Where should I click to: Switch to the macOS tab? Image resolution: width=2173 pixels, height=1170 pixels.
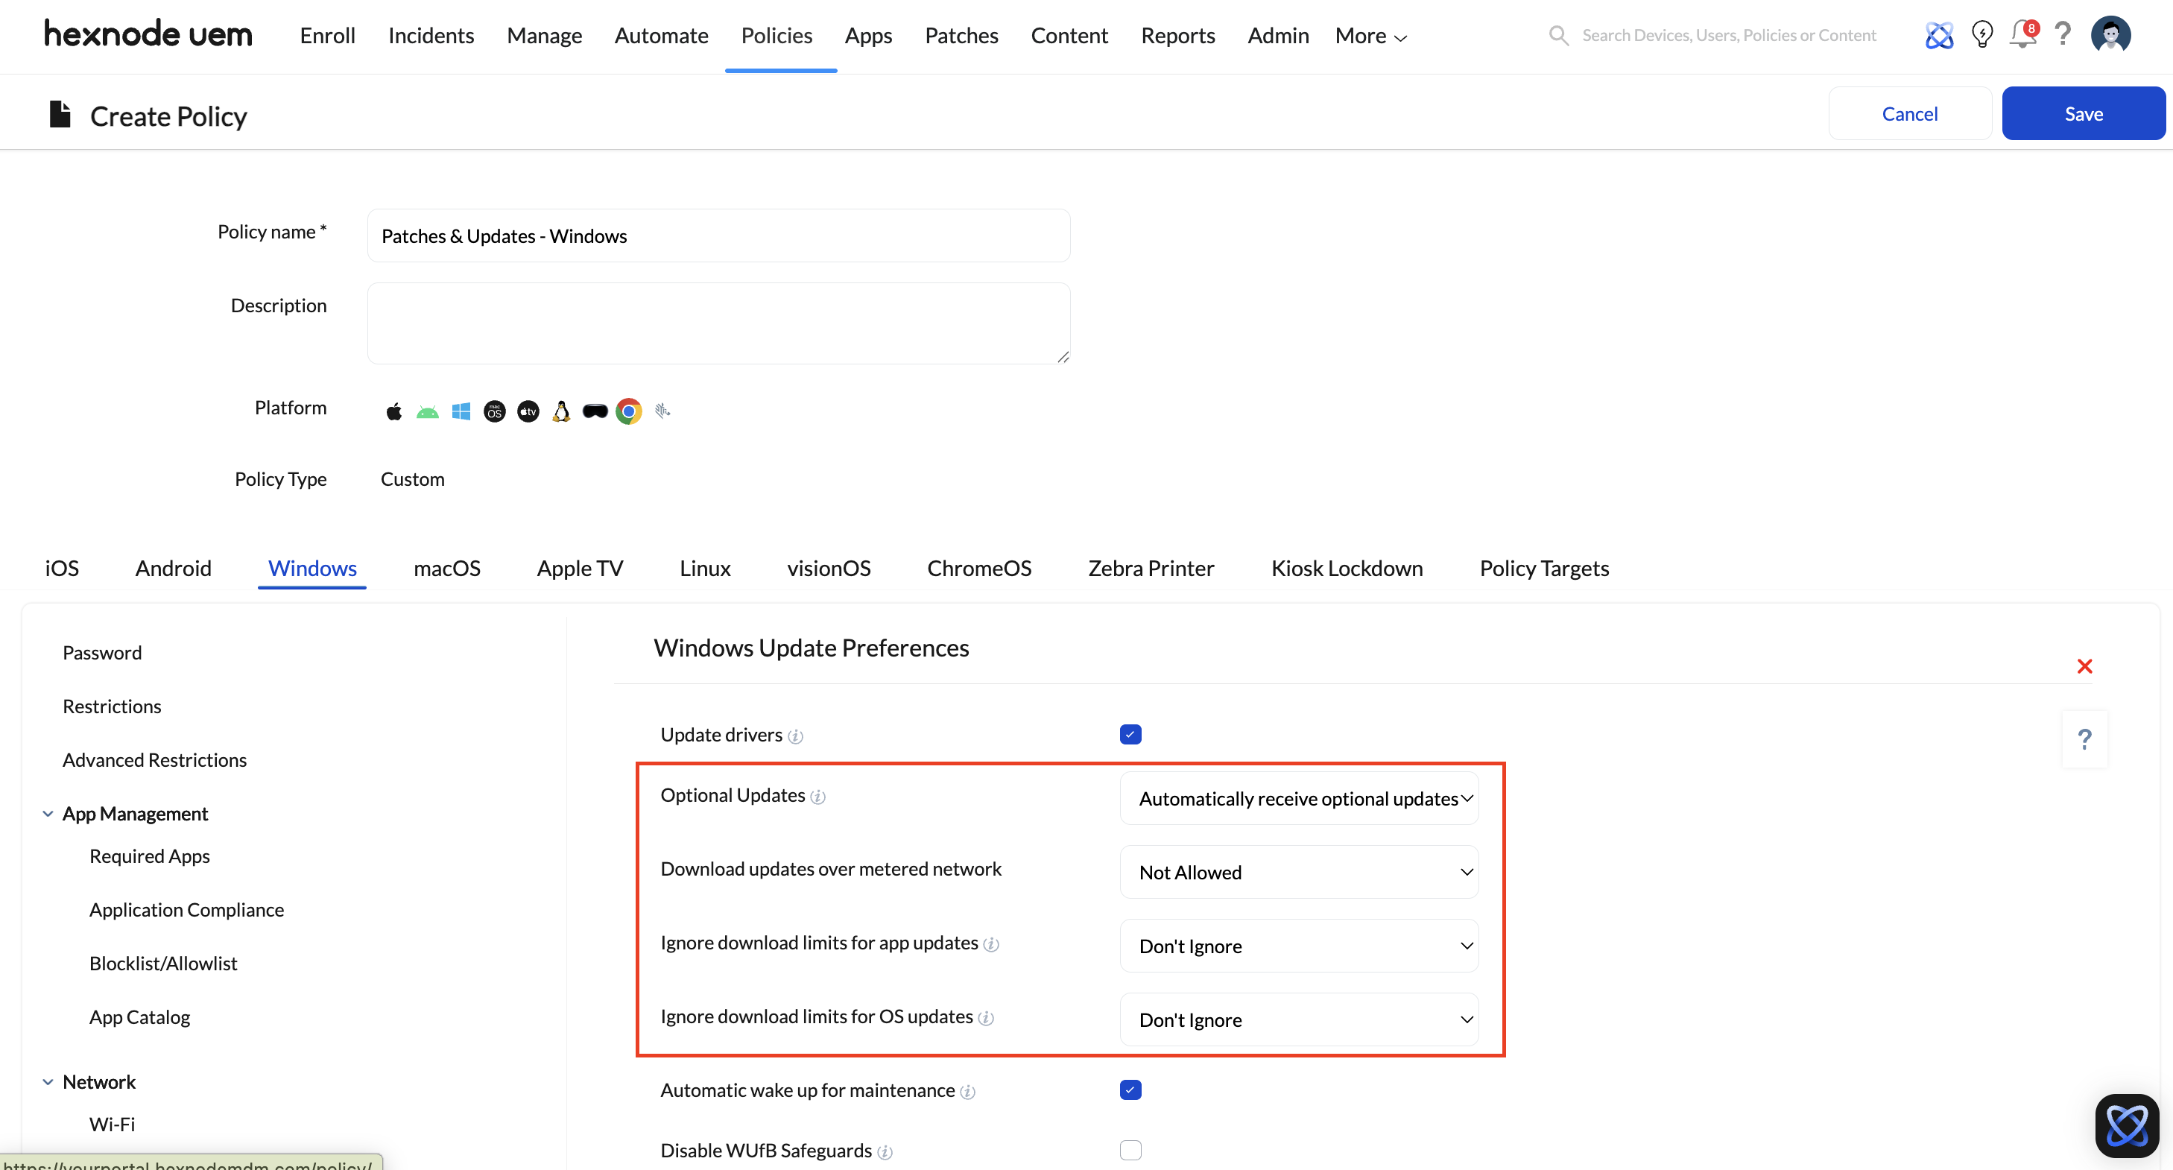(446, 568)
